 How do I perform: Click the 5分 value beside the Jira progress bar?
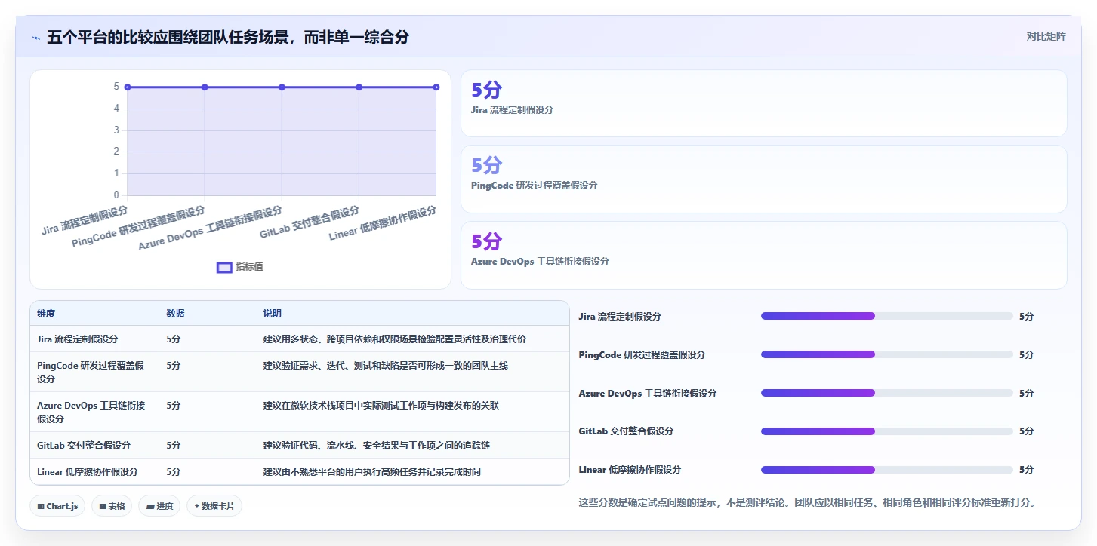[x=1026, y=317]
